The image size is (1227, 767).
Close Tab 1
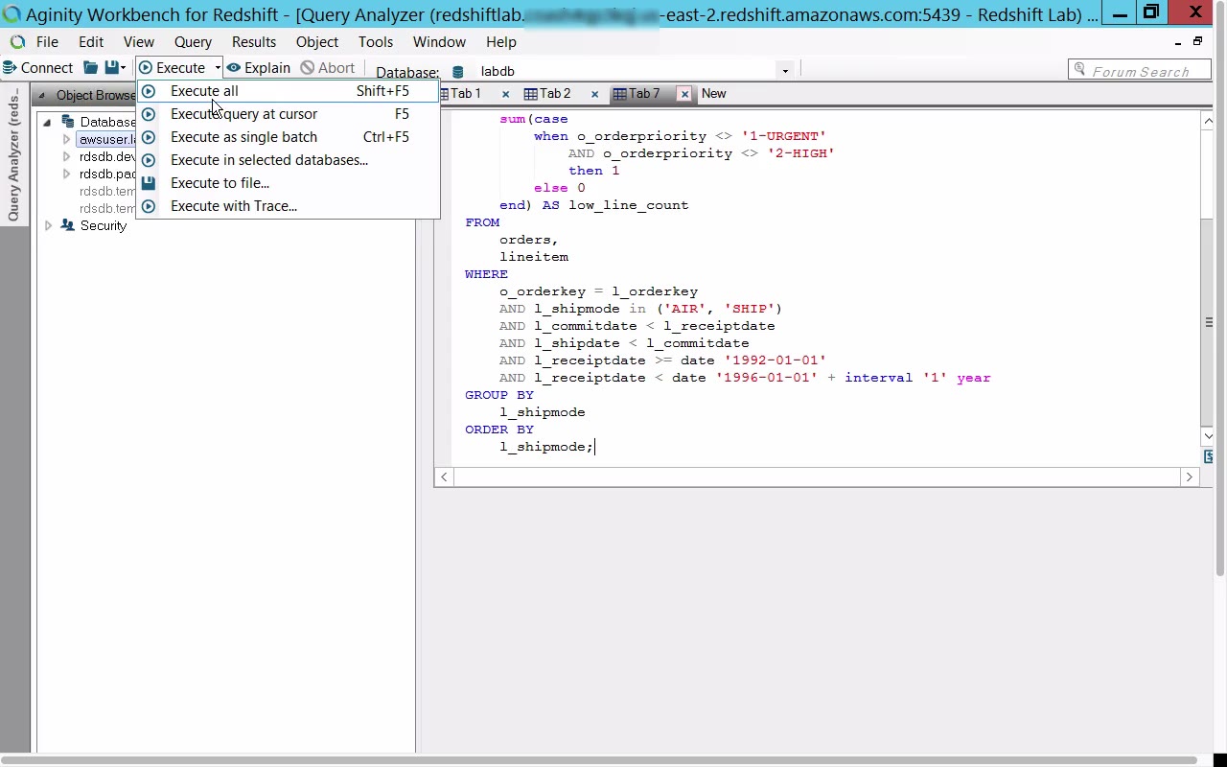[505, 94]
